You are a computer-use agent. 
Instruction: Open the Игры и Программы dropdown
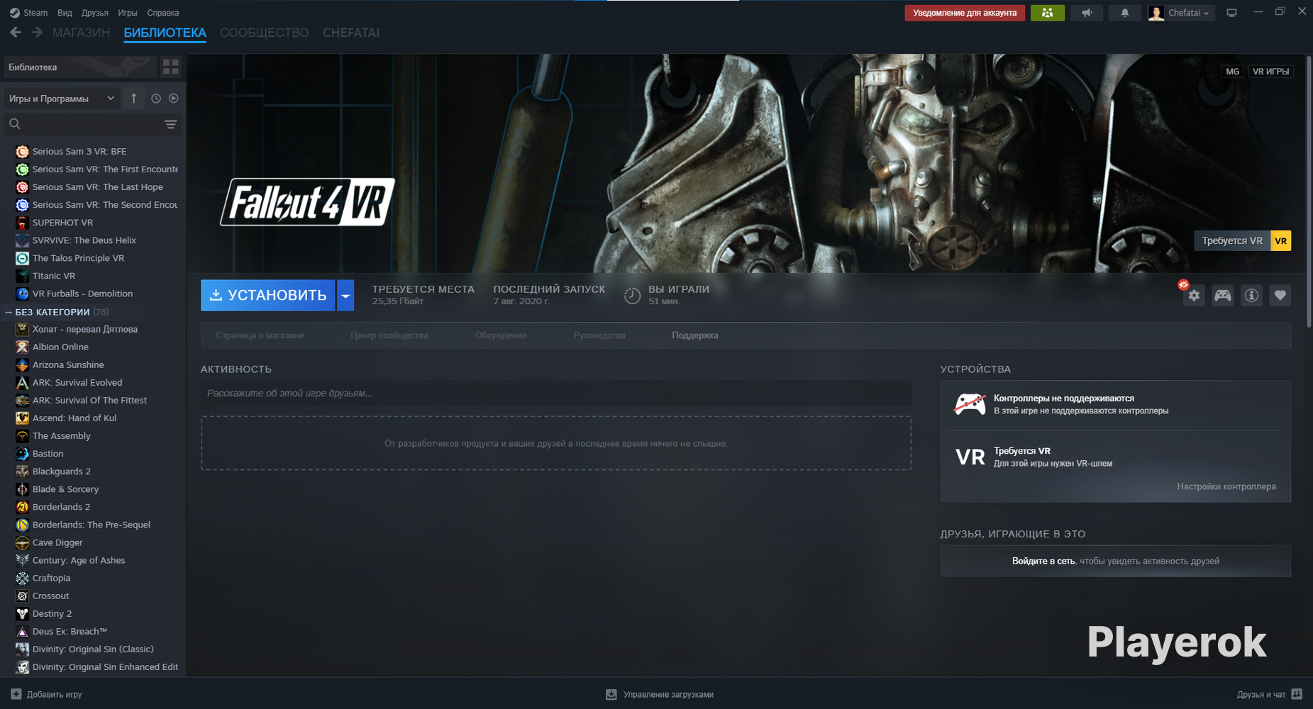tap(61, 99)
